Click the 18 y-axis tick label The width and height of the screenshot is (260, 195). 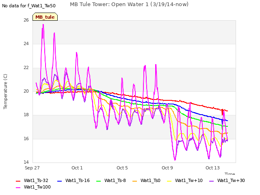[x=26, y=115]
